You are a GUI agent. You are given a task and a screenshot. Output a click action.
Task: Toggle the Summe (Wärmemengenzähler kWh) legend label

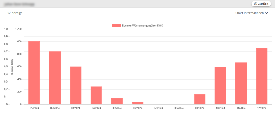(x=143, y=26)
